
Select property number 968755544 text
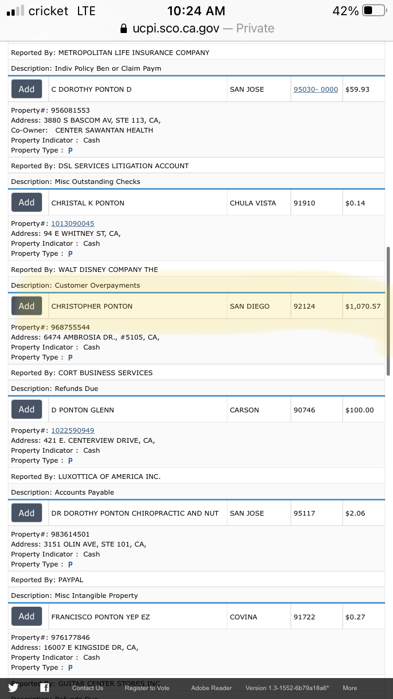click(70, 327)
